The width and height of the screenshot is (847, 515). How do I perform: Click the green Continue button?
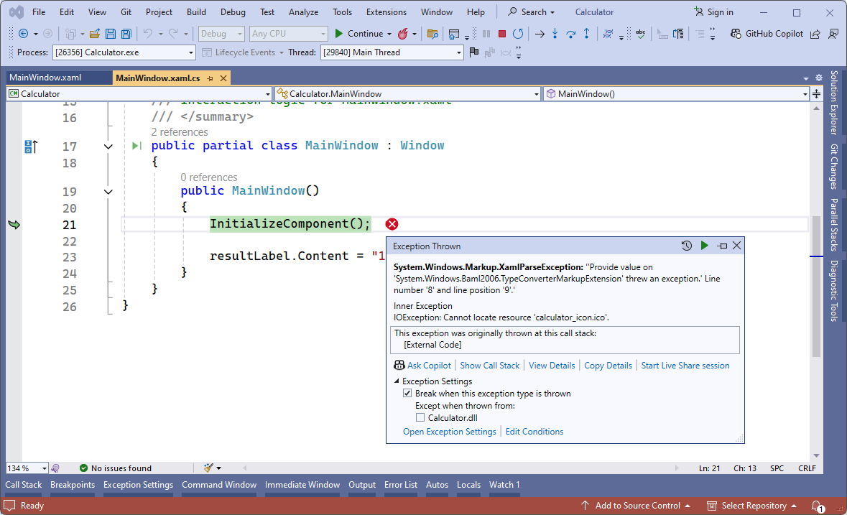pos(358,34)
